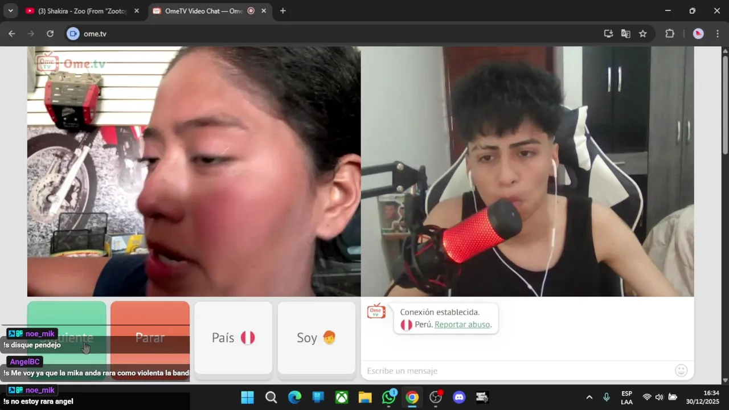Open the blue desktop app taskbar icon
This screenshot has height=410, width=729.
[318, 397]
